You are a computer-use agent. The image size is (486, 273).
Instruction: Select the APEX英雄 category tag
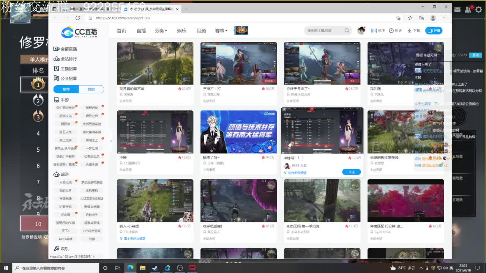[65, 239]
